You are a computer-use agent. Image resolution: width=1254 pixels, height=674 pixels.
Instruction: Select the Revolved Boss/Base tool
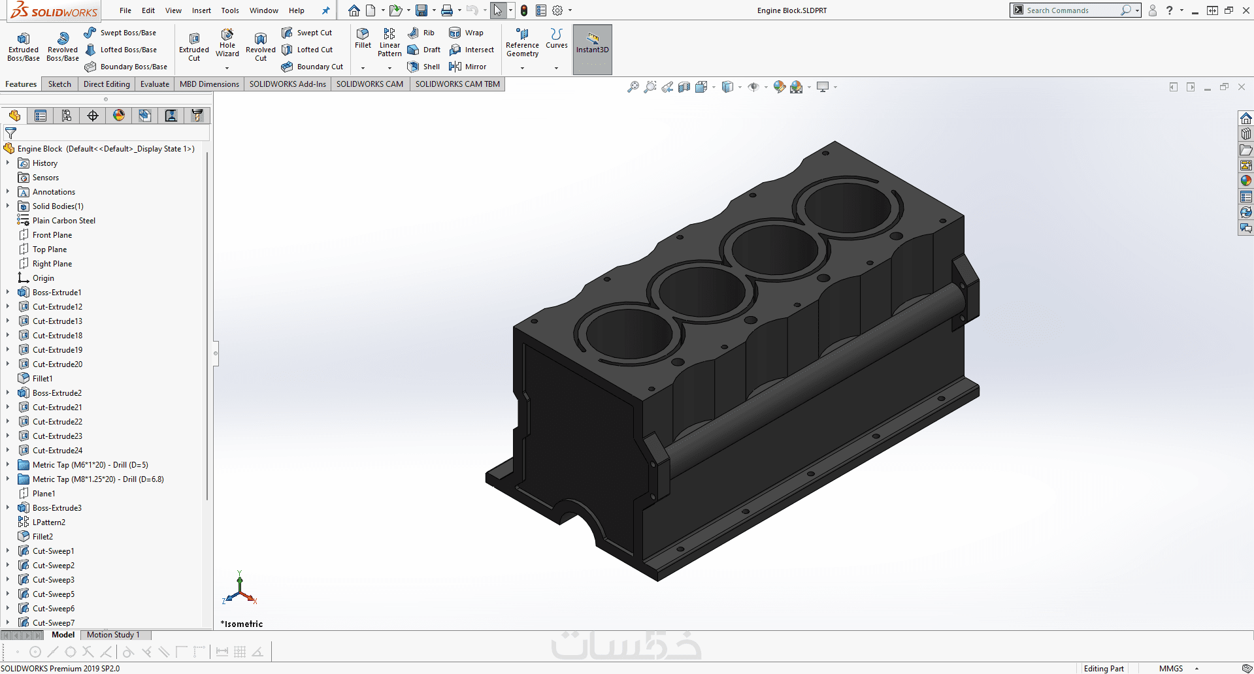point(63,47)
